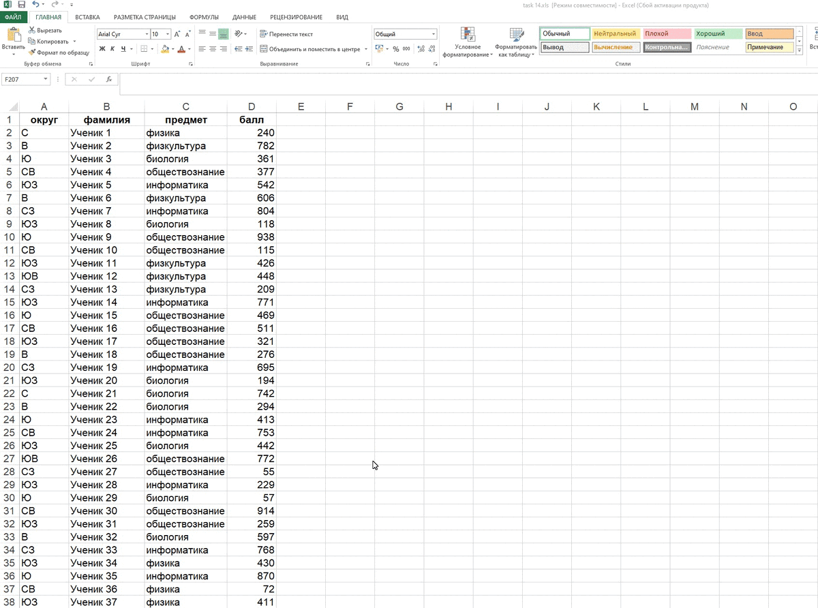Click the Undo arrow icon
The height and width of the screenshot is (608, 818).
36,5
